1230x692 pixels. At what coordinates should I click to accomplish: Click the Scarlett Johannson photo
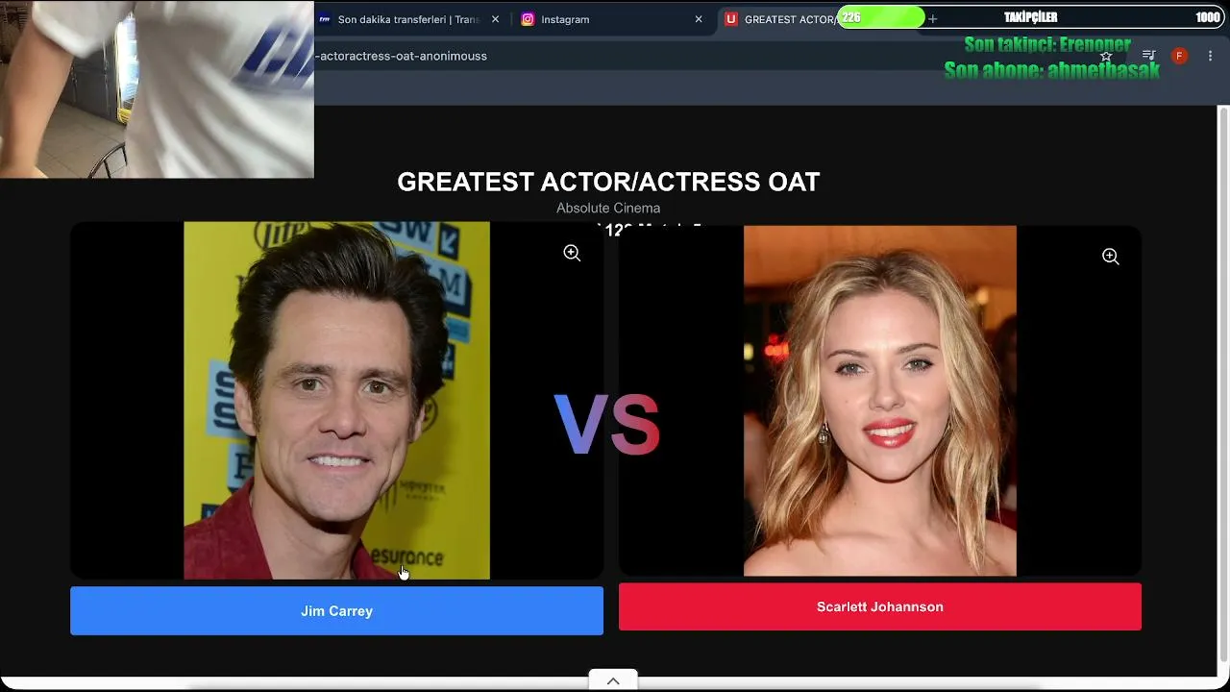point(880,401)
